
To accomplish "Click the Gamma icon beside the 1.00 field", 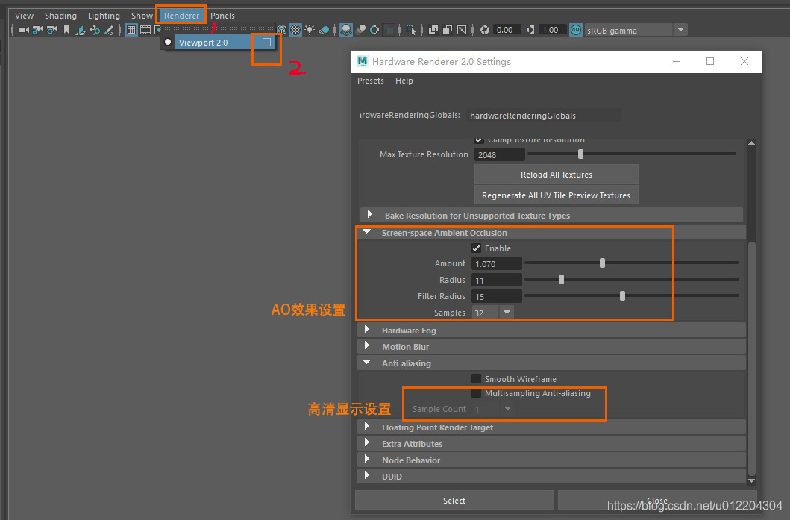I will click(x=530, y=31).
